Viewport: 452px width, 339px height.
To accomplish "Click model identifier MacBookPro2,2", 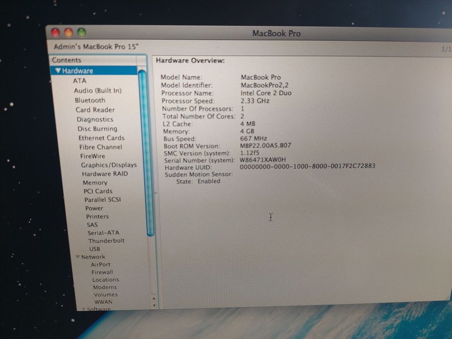I will point(265,85).
